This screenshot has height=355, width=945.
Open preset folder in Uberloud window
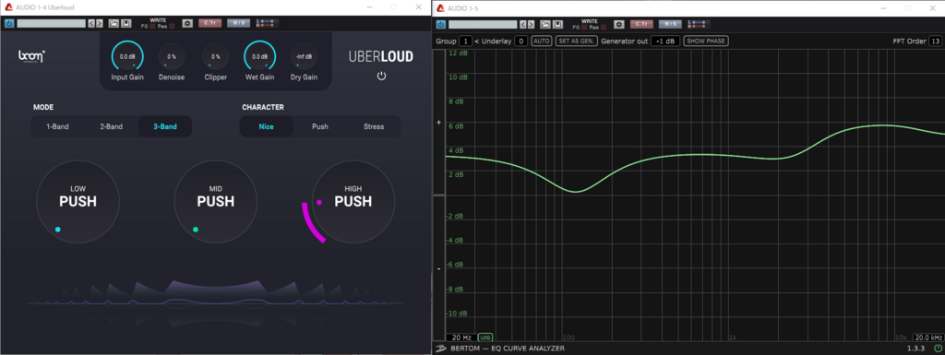point(114,23)
